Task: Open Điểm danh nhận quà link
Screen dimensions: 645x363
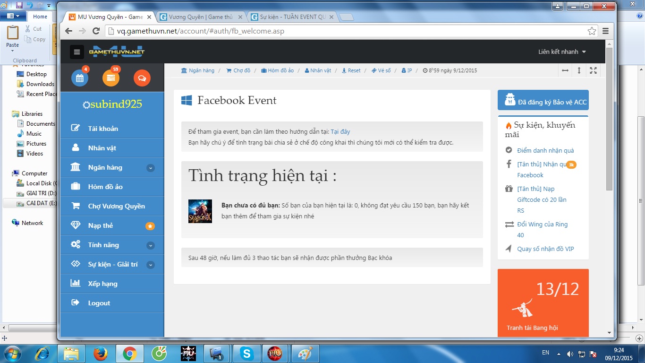Action: (545, 150)
